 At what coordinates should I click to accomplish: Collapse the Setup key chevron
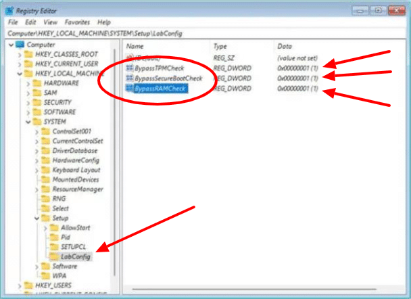37,218
